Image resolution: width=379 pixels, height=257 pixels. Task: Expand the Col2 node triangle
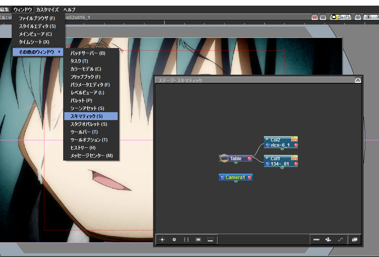pyautogui.click(x=267, y=139)
